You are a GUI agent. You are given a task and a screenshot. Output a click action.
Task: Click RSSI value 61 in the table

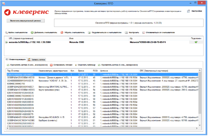click(x=94, y=124)
